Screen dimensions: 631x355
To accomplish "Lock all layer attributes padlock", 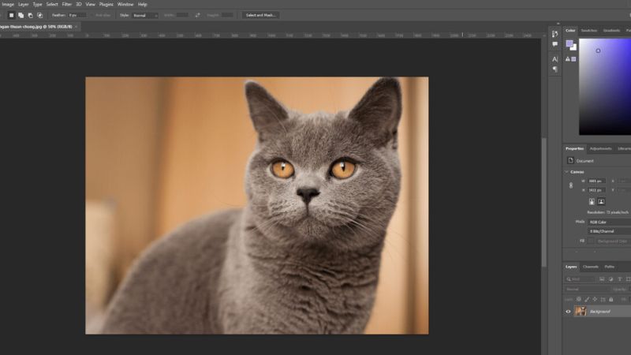I will 610,300.
